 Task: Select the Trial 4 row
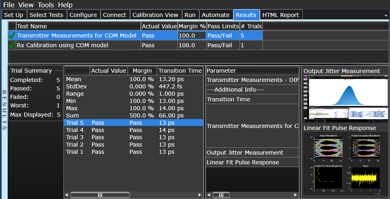[x=134, y=130]
